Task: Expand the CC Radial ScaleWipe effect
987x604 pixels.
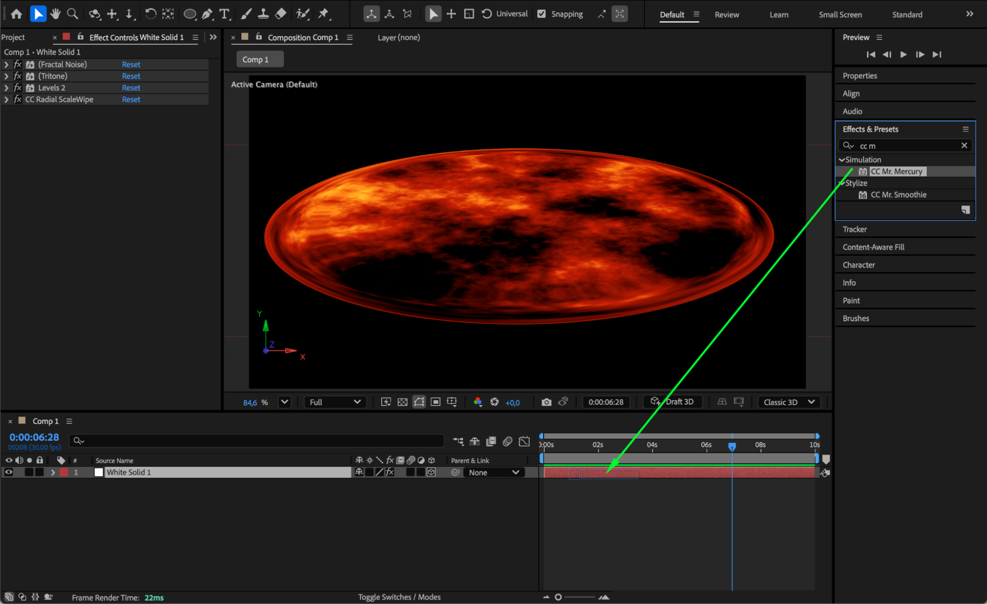Action: click(6, 100)
